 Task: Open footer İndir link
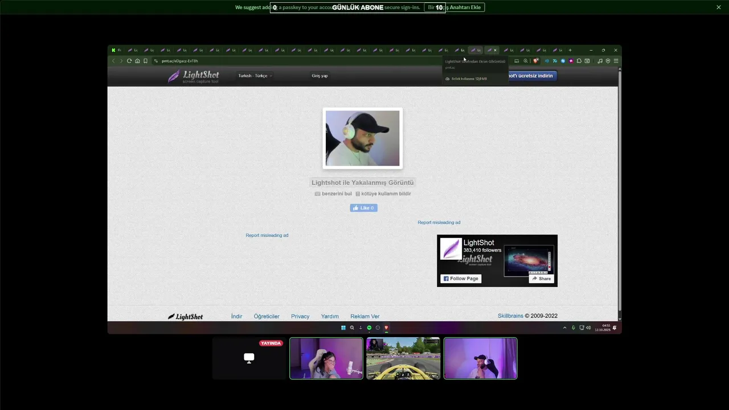(236, 317)
